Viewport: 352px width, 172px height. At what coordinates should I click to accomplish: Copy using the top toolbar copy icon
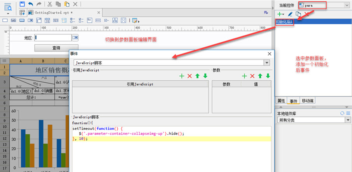pyautogui.click(x=58, y=4)
